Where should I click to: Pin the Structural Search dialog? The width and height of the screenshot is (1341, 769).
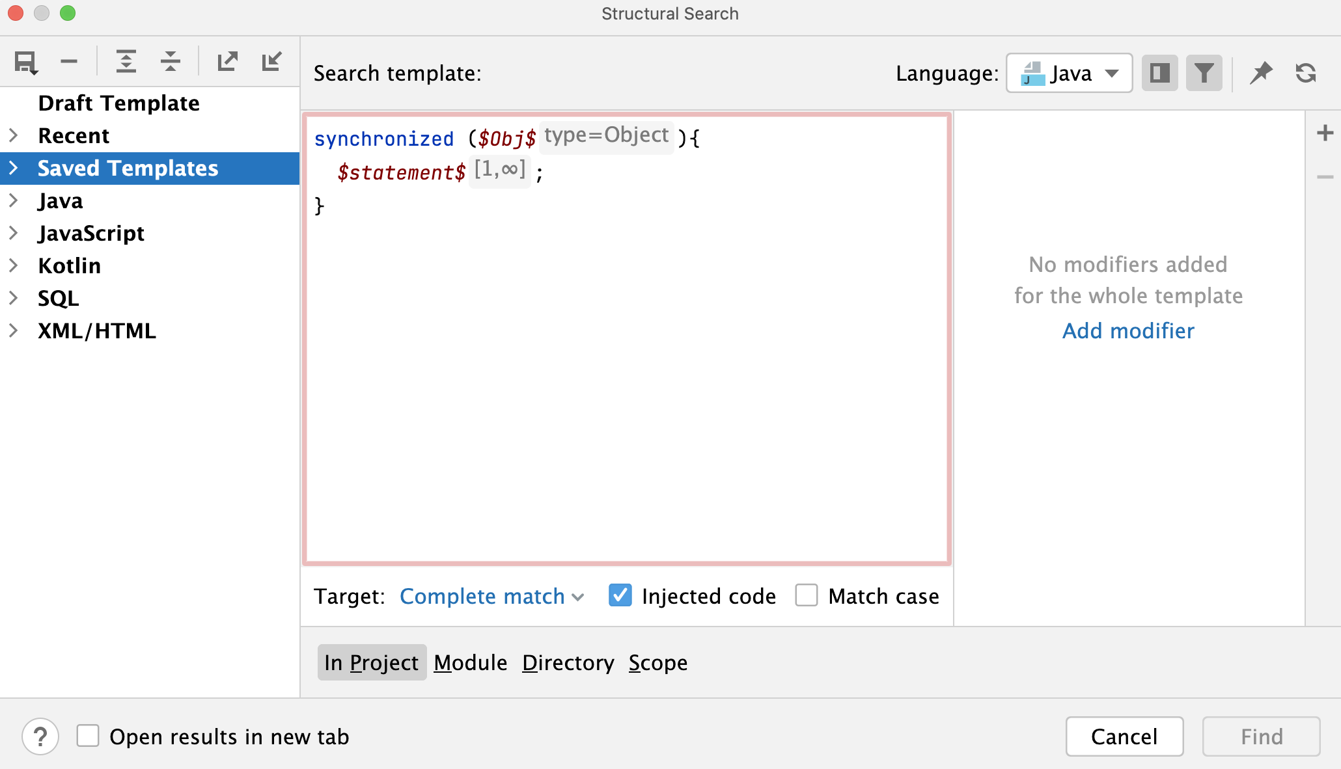[1261, 72]
